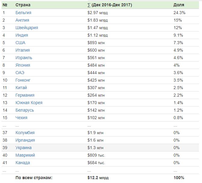The height and width of the screenshot is (183, 202).
Task: Select the Индия link
Action: pyautogui.click(x=22, y=35)
